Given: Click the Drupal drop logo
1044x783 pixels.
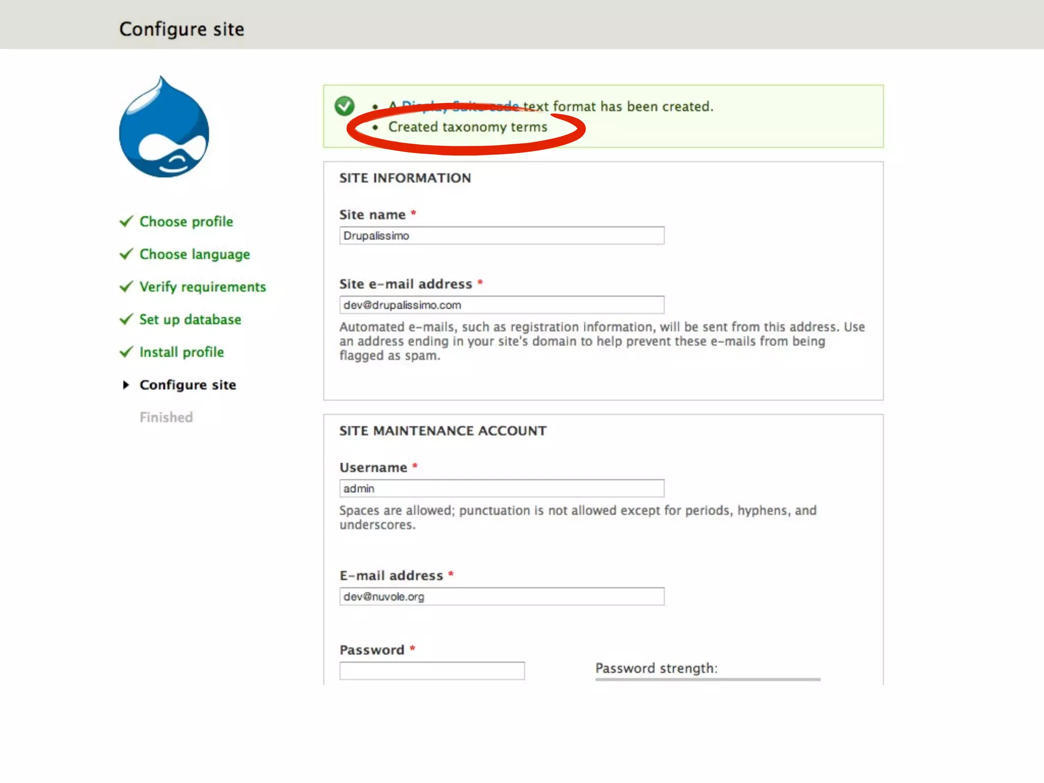Looking at the screenshot, I should 164,127.
